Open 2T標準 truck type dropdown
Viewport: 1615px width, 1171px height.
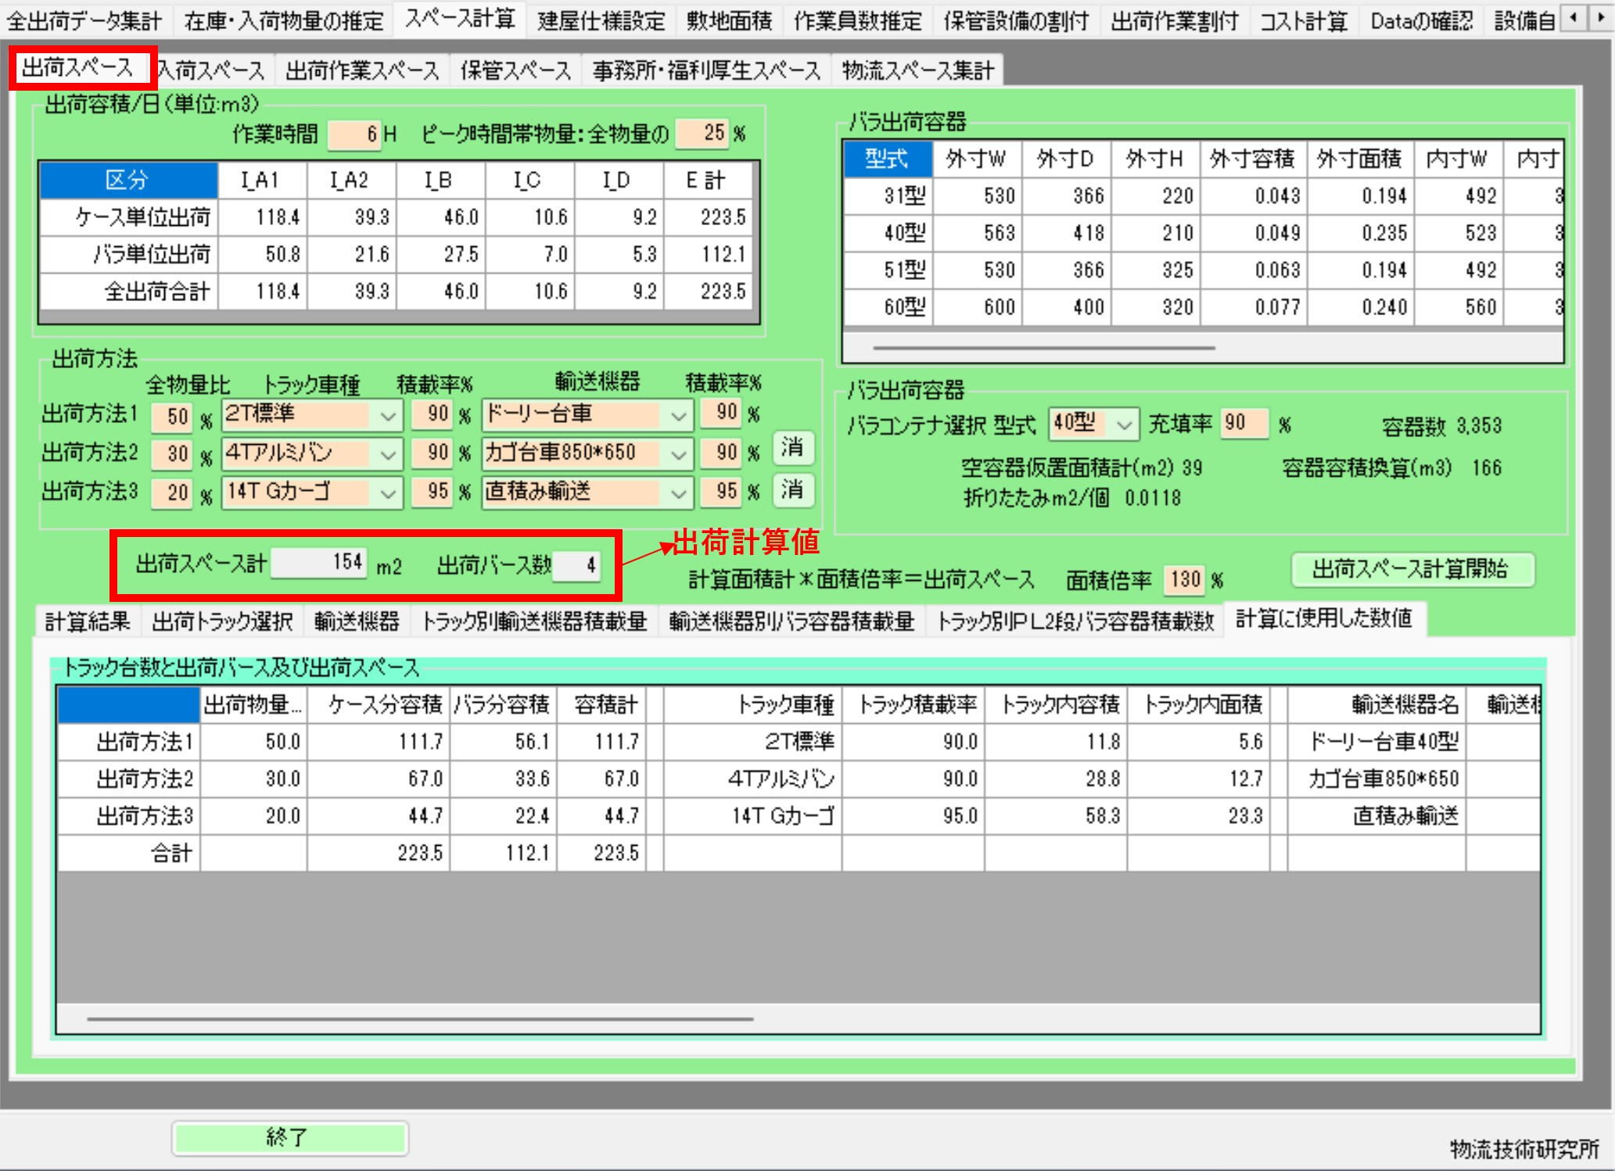click(x=387, y=416)
